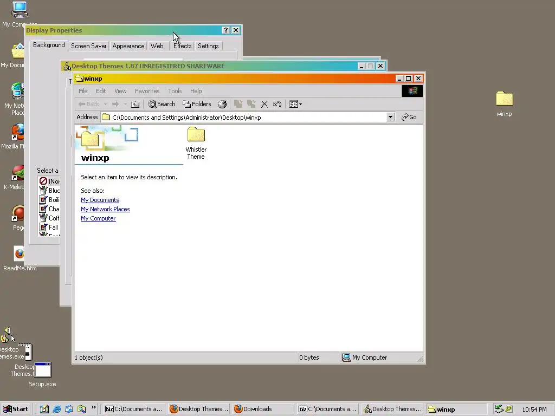
Task: Switch to Screen Saver tab
Action: [x=88, y=46]
